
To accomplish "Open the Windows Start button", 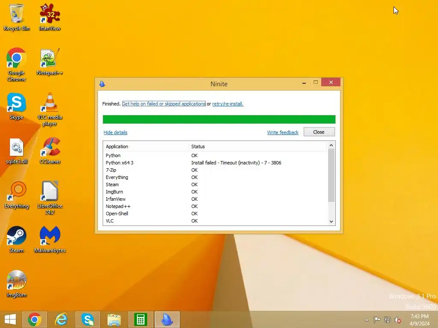I will click(x=10, y=319).
